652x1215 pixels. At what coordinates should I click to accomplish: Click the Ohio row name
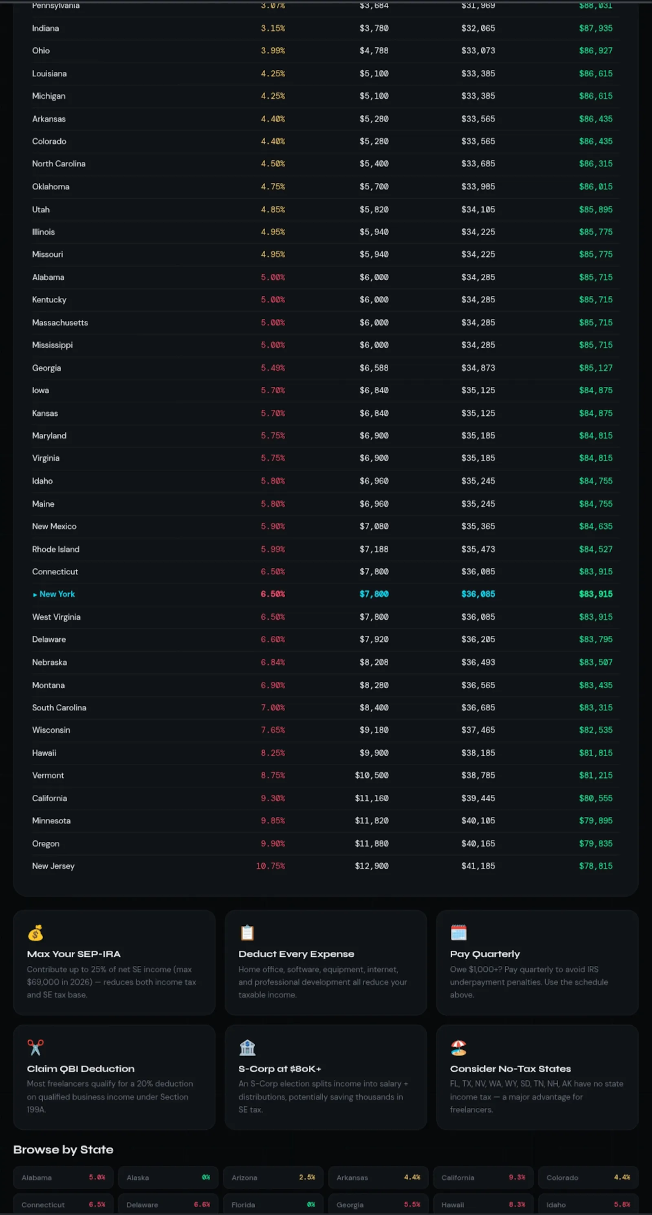40,51
